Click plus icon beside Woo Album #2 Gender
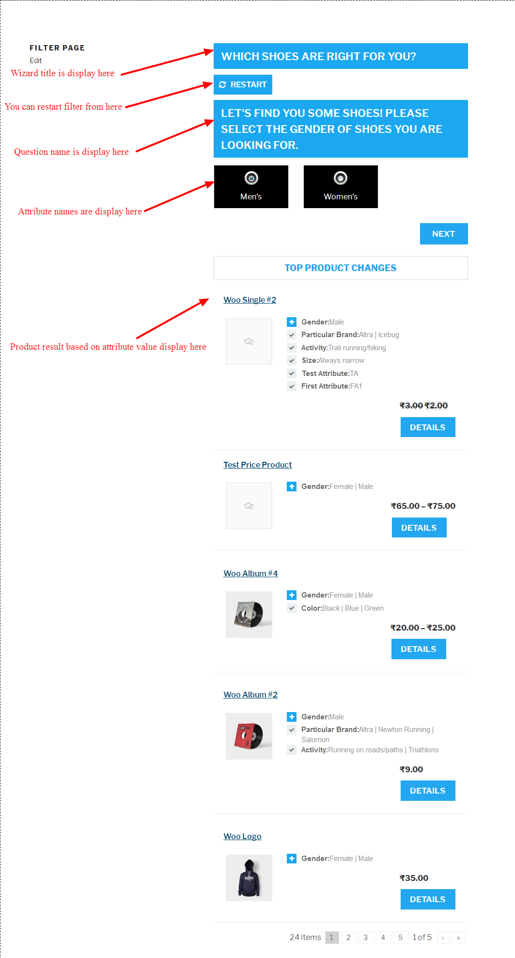The image size is (515, 958). coord(292,717)
